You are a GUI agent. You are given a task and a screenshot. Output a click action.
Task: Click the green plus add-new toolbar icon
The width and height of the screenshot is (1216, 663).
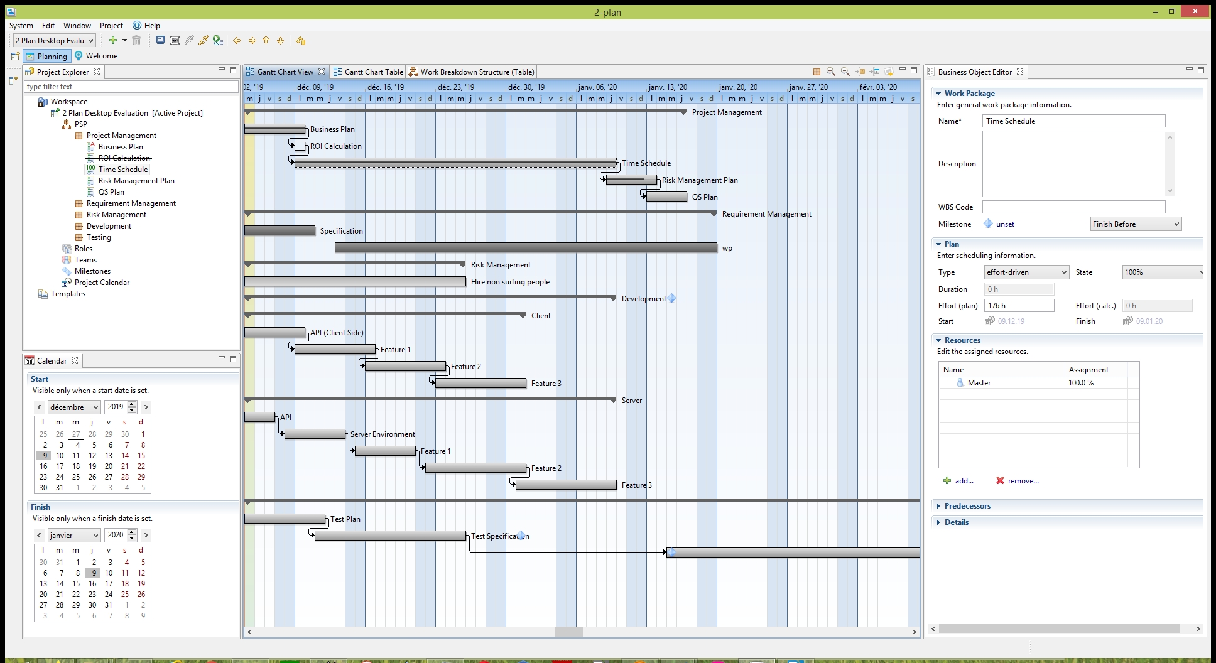(113, 40)
